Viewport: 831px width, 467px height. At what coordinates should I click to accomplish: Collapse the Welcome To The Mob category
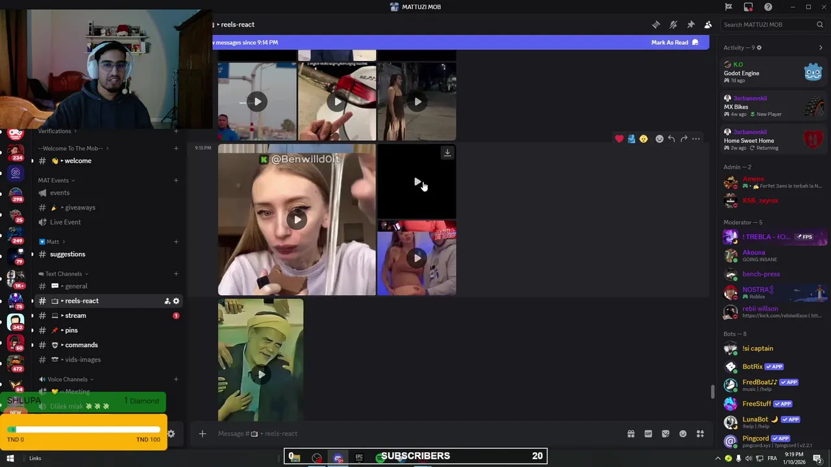(73, 149)
